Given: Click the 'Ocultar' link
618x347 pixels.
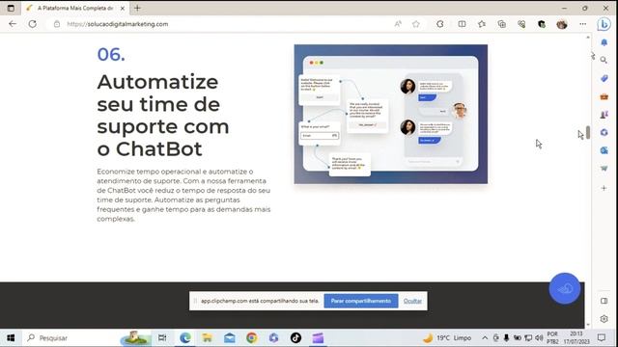Looking at the screenshot, I should coord(412,301).
